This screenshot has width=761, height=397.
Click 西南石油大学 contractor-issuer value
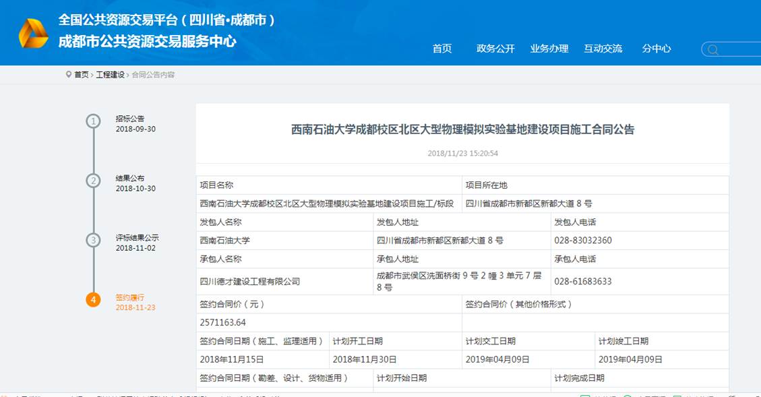coord(285,240)
